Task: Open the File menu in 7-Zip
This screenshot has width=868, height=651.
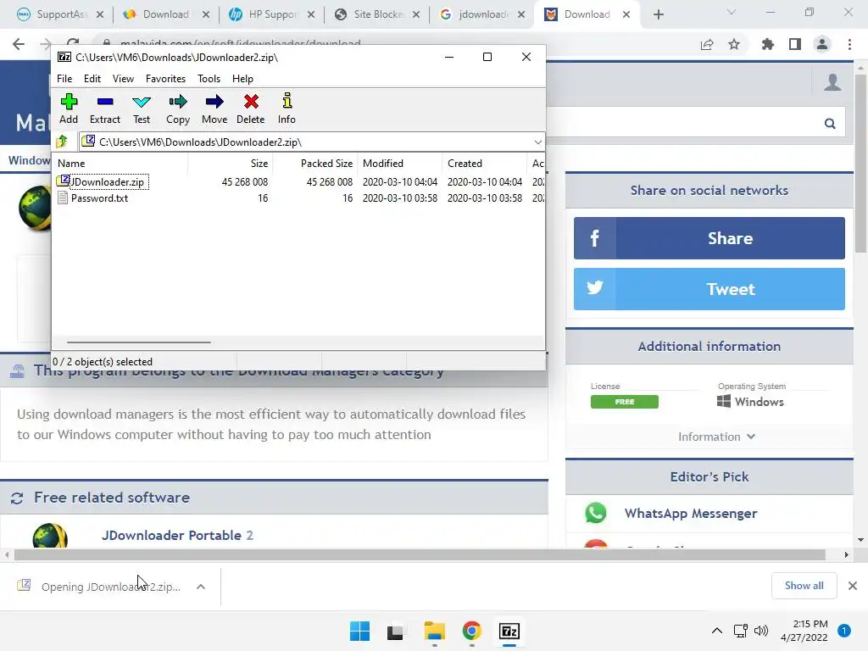Action: [64, 79]
